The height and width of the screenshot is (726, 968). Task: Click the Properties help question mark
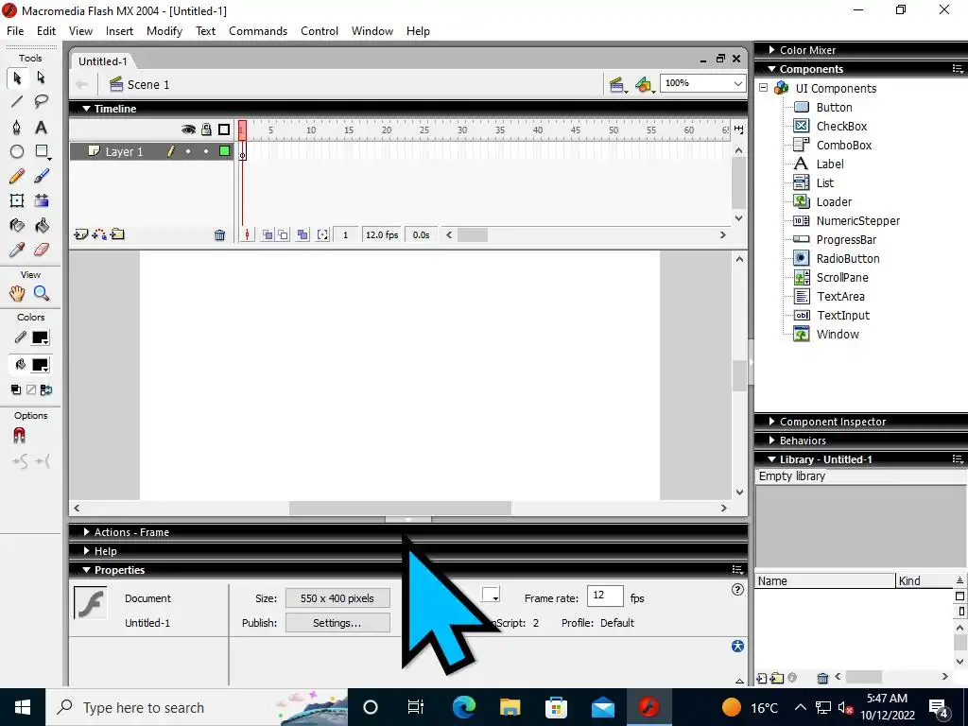coord(737,590)
